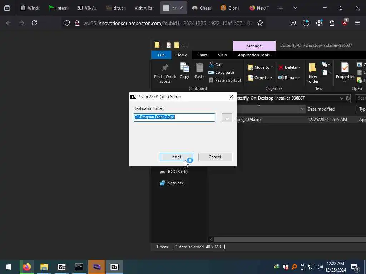The height and width of the screenshot is (274, 366).
Task: Open File Explorer from the taskbar
Action: (x=44, y=267)
